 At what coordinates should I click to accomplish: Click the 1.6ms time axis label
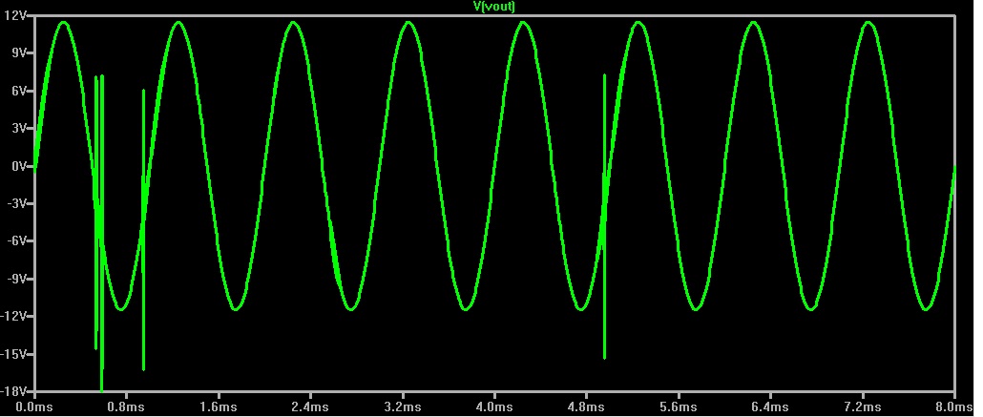[219, 407]
